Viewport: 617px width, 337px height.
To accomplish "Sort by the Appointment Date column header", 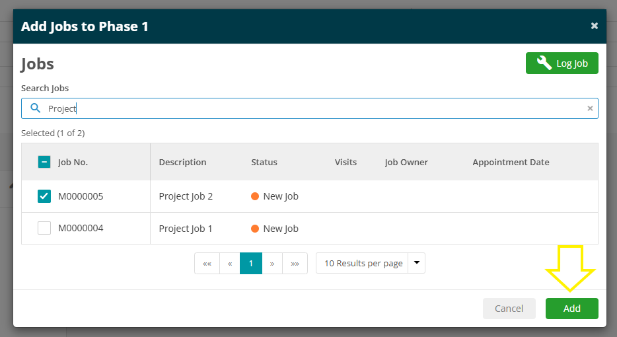I will [x=511, y=162].
